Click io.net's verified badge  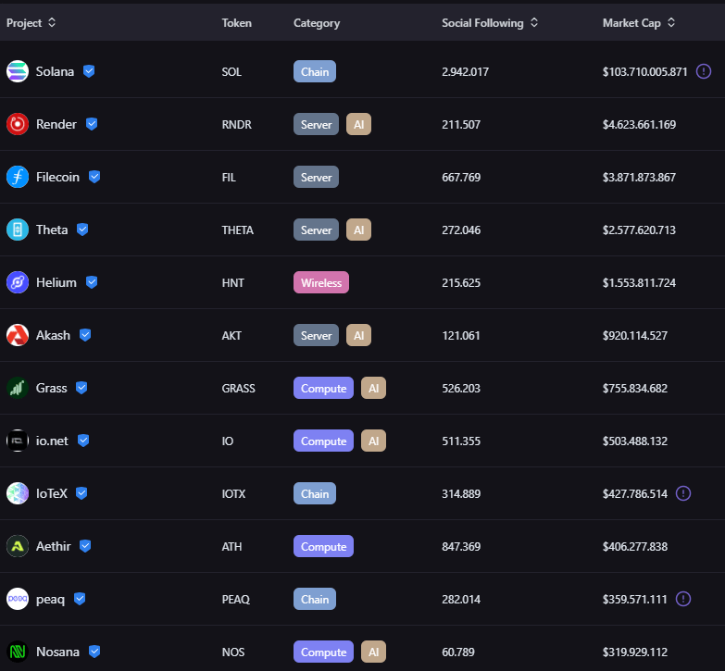pos(83,440)
